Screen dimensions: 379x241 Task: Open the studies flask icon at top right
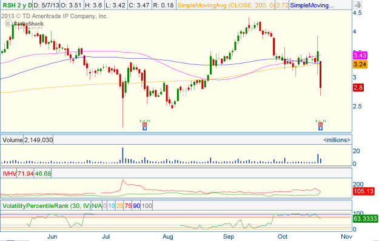[x=358, y=4]
